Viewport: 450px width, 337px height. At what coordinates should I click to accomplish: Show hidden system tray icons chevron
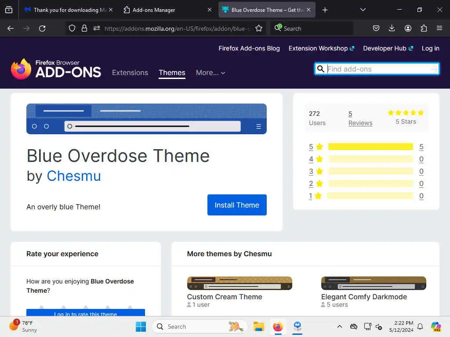point(340,326)
